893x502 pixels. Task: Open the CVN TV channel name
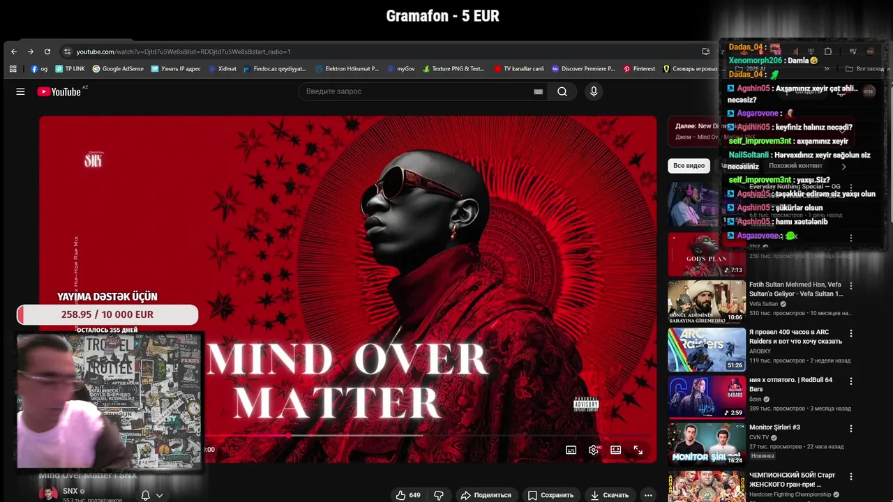point(758,437)
